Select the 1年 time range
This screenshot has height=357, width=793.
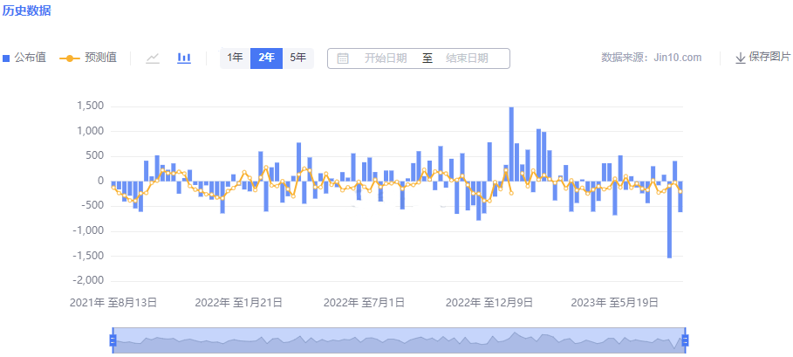pos(235,58)
